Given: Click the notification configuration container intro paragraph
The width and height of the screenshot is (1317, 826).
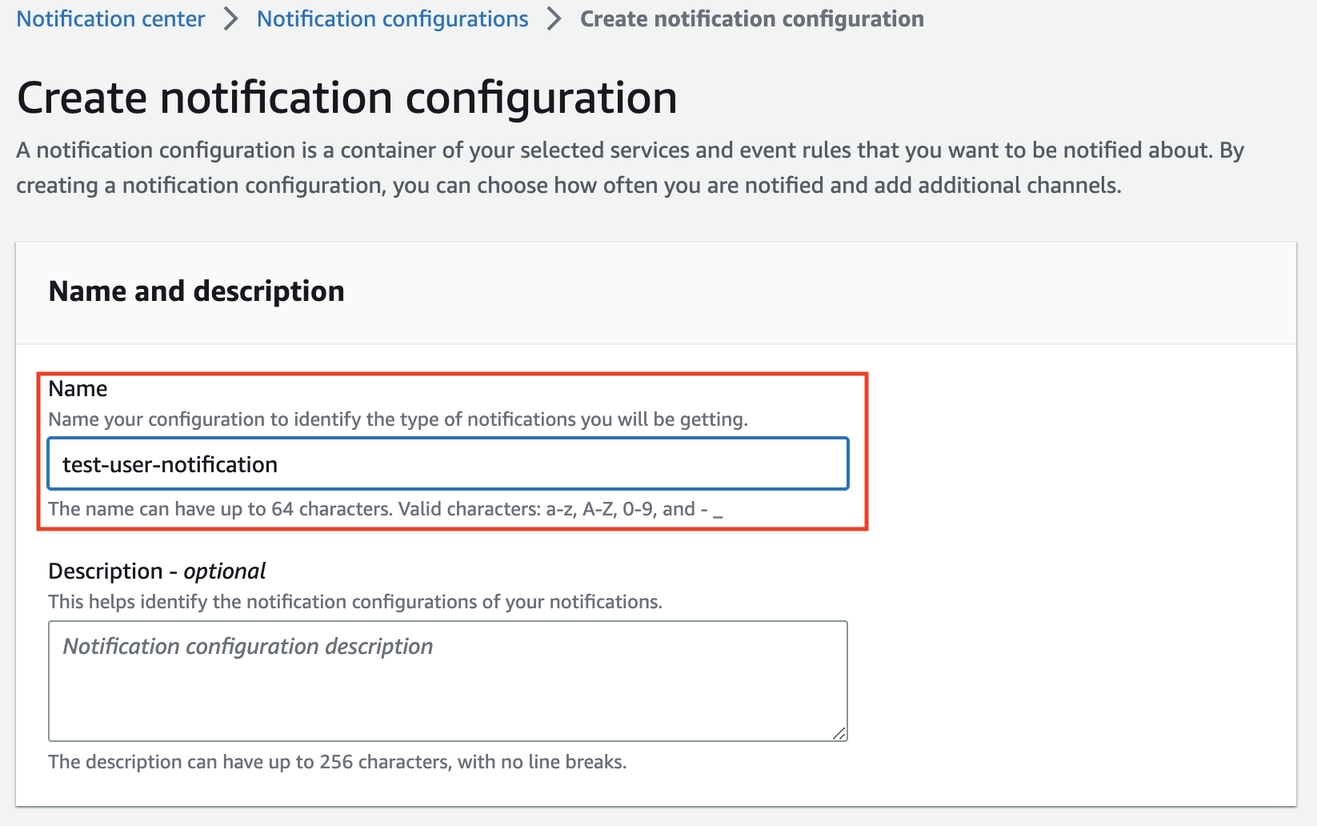Looking at the screenshot, I should coord(630,167).
